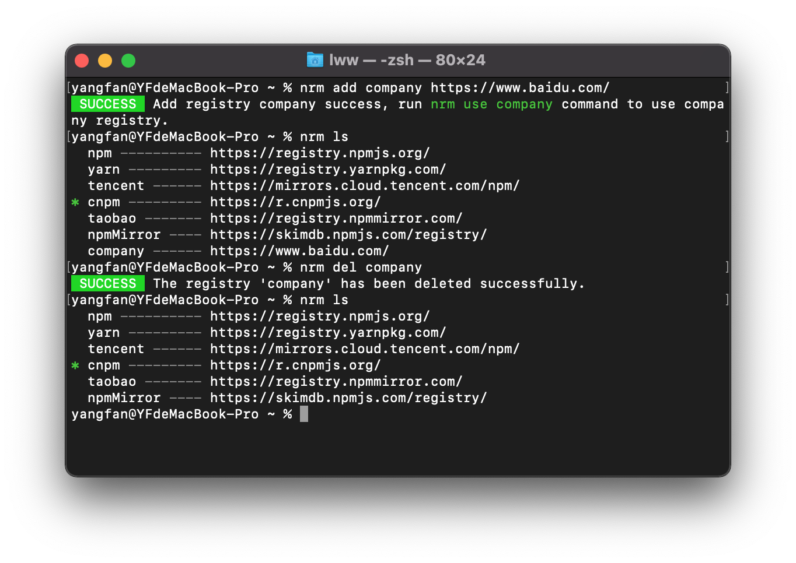
Task: Click the last prompt 'yangfan@YFdeMacBook-Pro ~ %'
Action: 181,414
